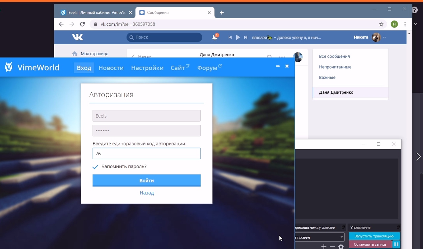Click the VimeWorld launcher logo icon

[9, 67]
